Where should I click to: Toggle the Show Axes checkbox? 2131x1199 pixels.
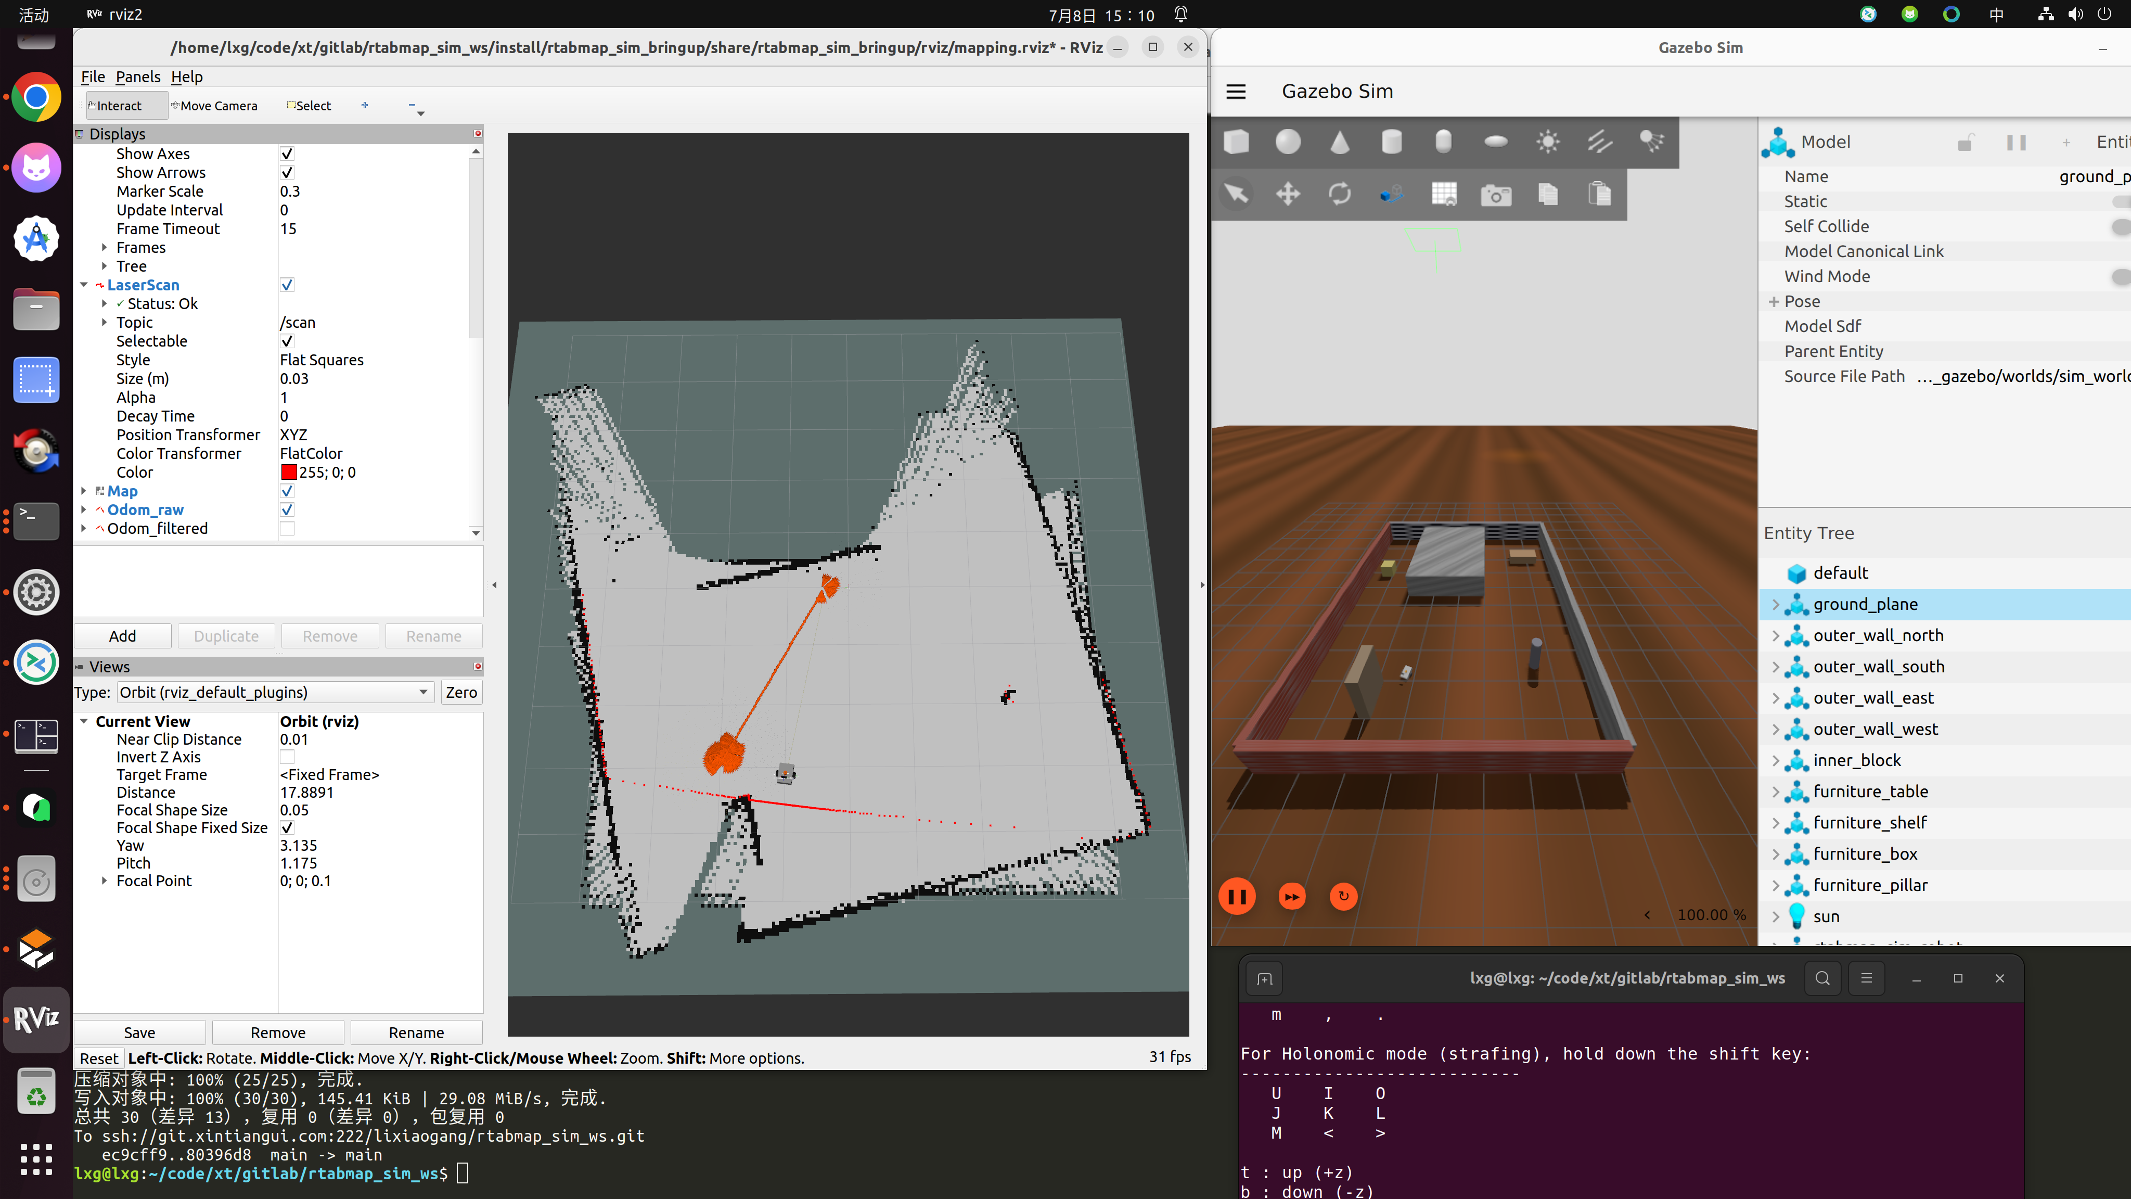(287, 154)
